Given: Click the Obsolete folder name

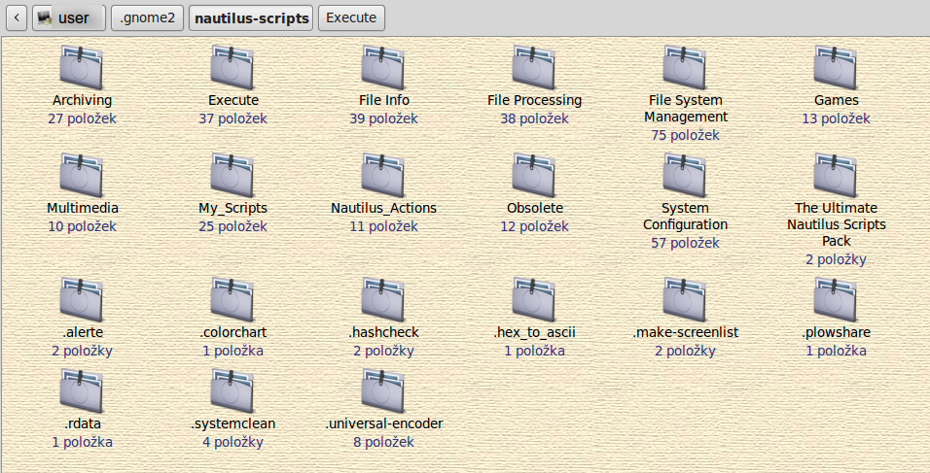Looking at the screenshot, I should click(534, 208).
